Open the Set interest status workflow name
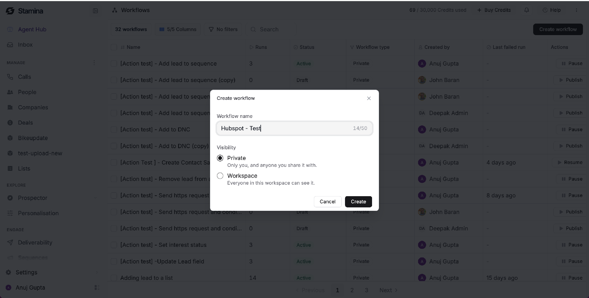The height and width of the screenshot is (298, 589). (x=163, y=245)
